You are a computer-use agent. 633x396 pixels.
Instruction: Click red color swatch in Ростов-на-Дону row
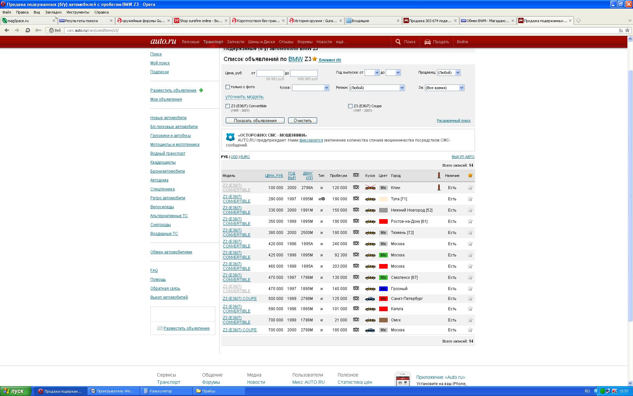coord(383,221)
